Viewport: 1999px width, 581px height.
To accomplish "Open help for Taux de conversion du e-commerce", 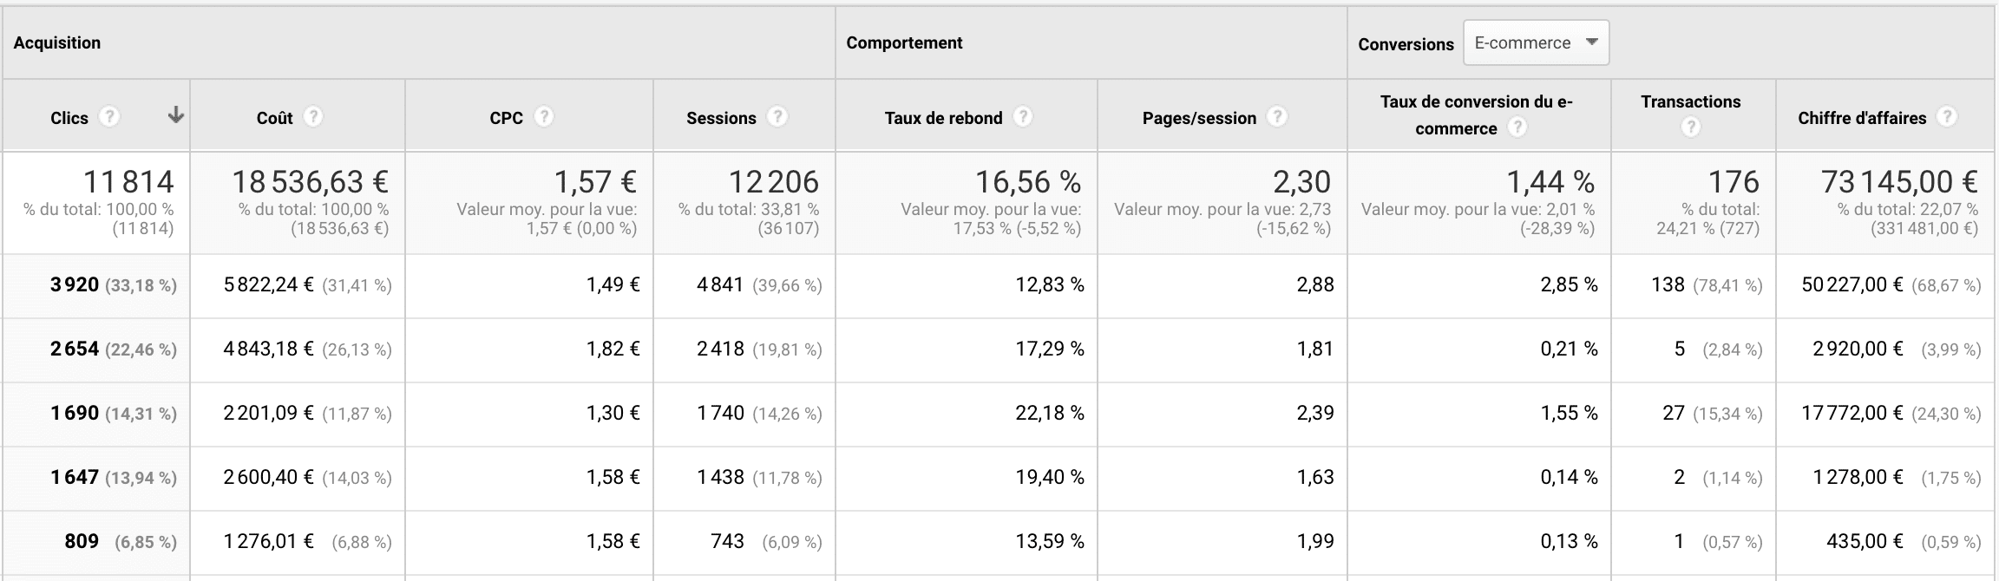I will (x=1517, y=128).
